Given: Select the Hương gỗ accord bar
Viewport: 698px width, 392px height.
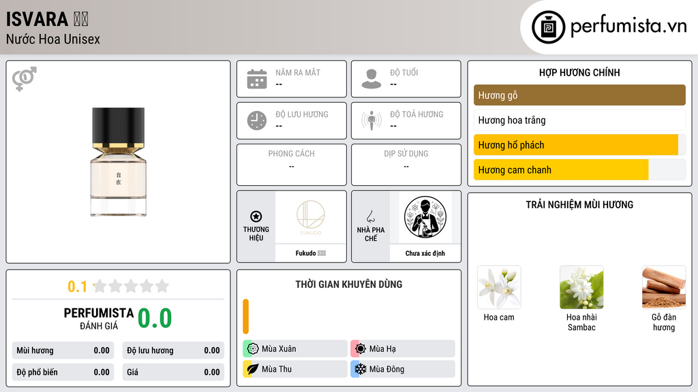Looking at the screenshot, I should [x=579, y=95].
